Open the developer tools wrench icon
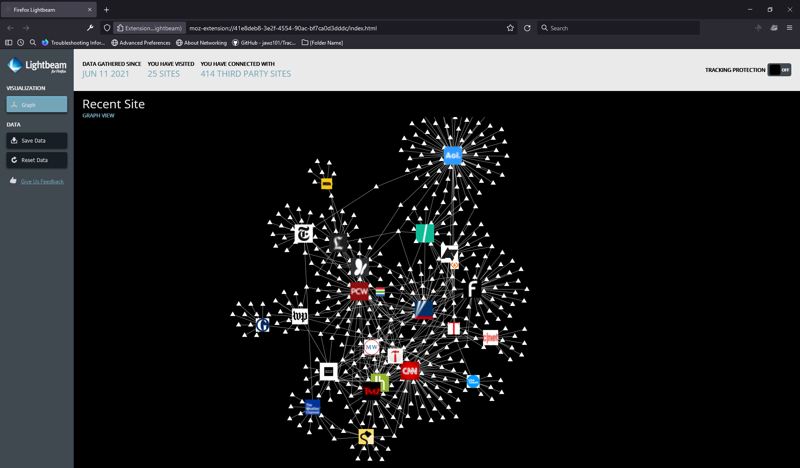 tap(90, 28)
